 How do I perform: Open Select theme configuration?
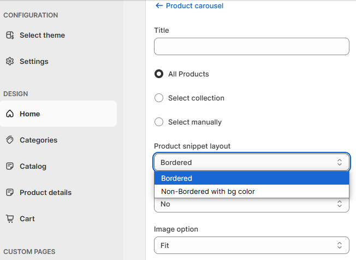pos(42,35)
